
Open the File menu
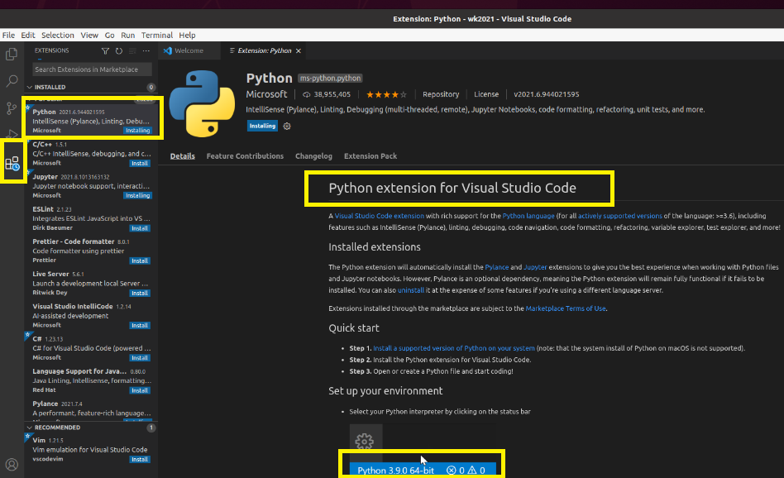[x=8, y=35]
